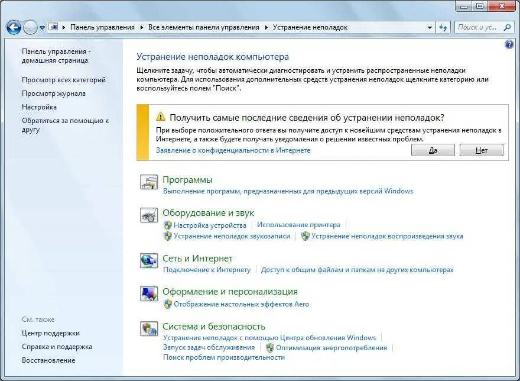Expand arrow before 'Устранение неполадок' breadcrumb
This screenshot has width=520, height=381.
tap(266, 28)
